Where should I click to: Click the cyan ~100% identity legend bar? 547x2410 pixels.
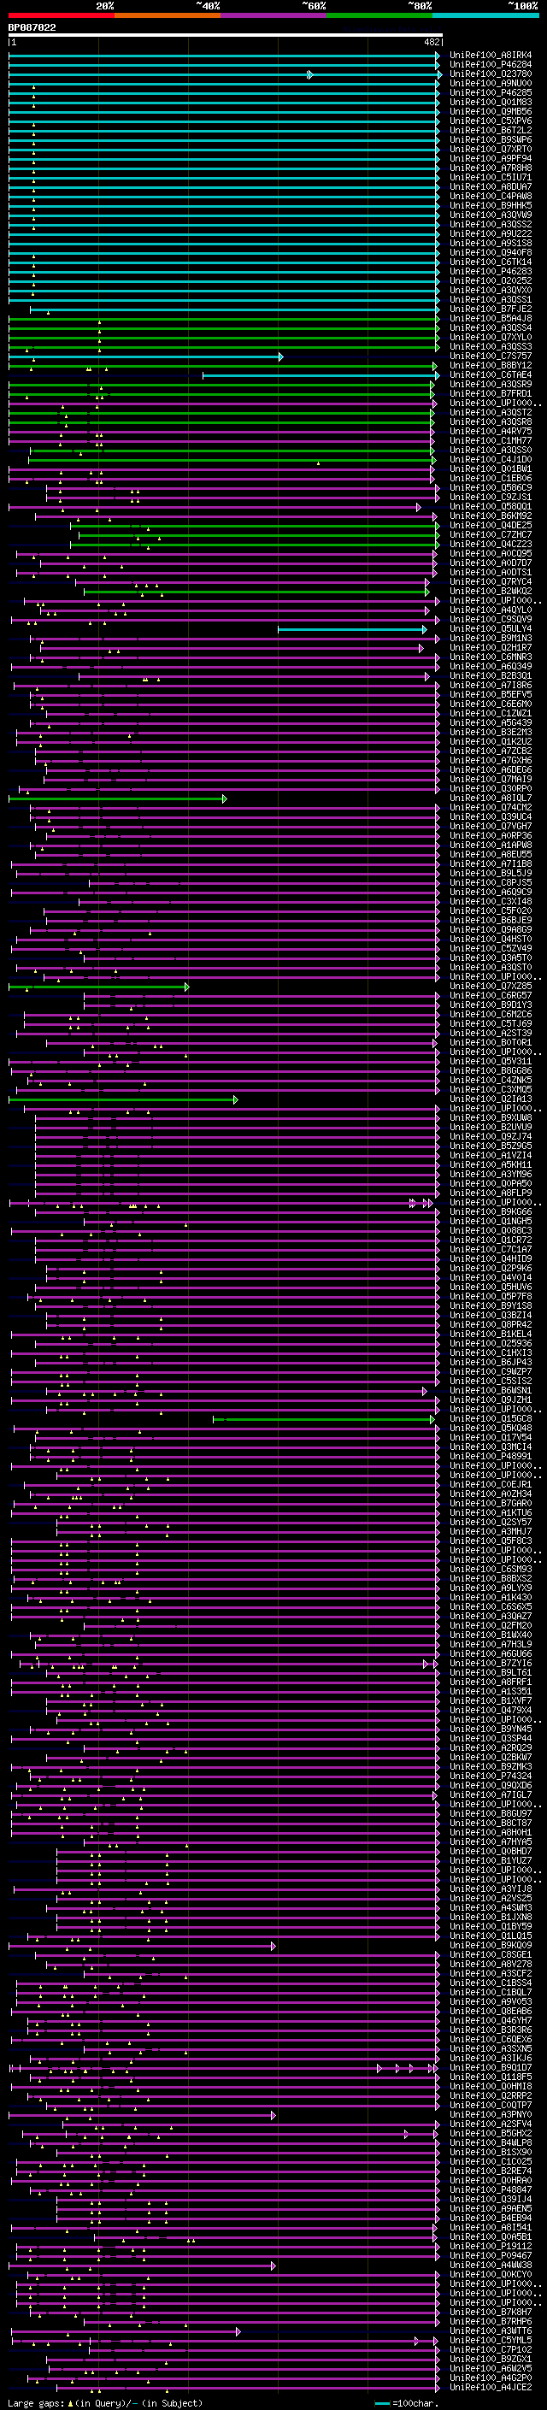pos(485,15)
